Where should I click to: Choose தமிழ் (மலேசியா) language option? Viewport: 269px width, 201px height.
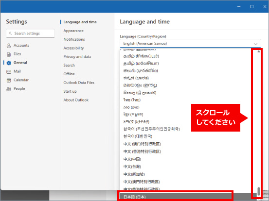pyautogui.click(x=141, y=64)
